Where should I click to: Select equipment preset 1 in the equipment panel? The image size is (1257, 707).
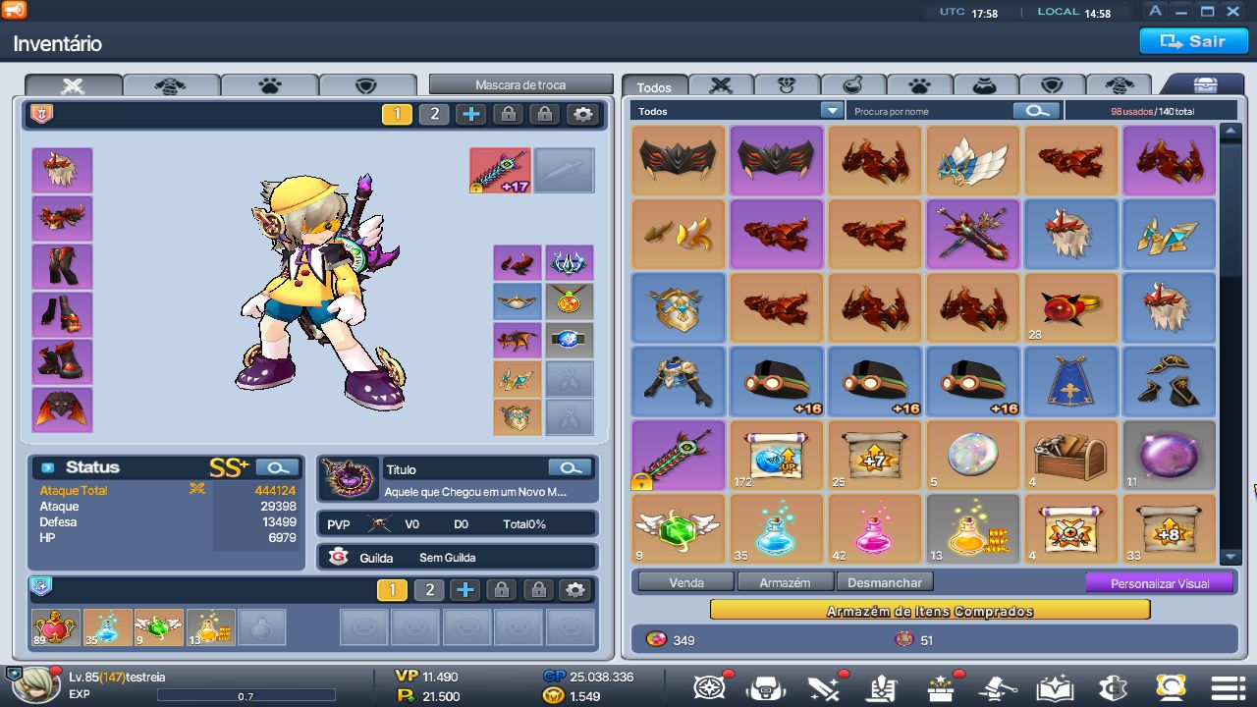(x=397, y=114)
